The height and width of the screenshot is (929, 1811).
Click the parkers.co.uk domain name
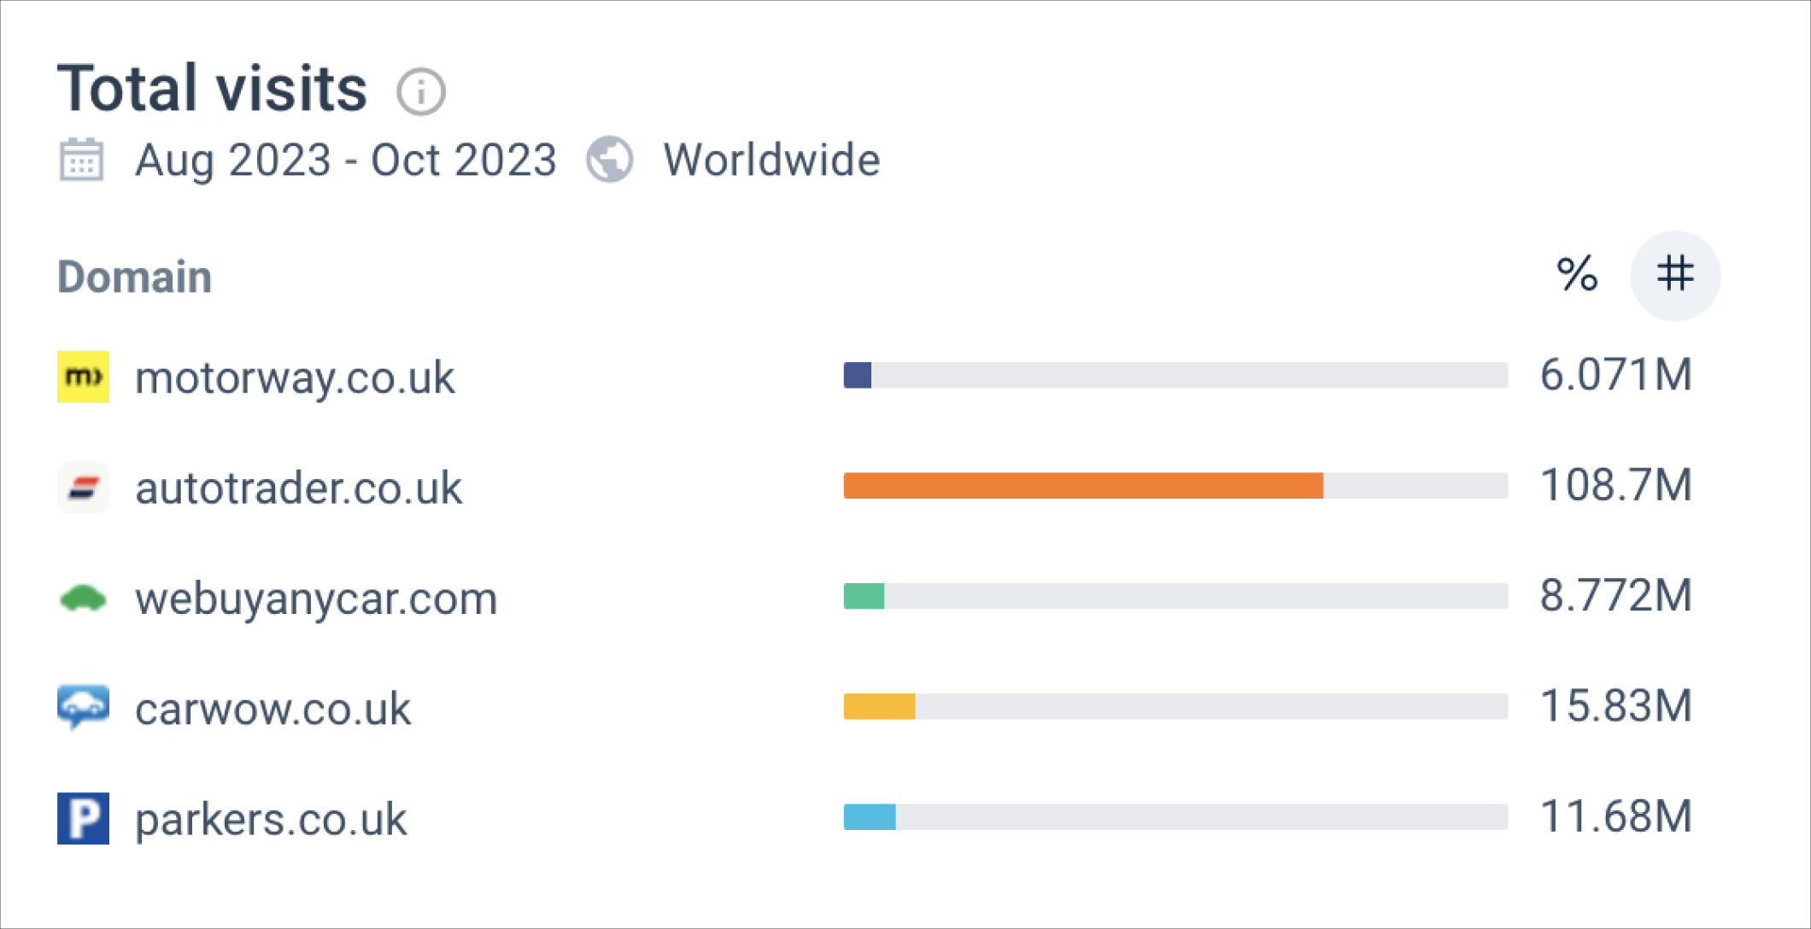click(x=271, y=819)
